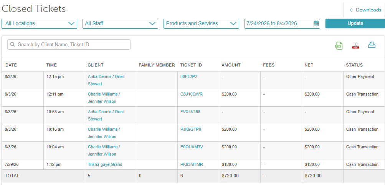The width and height of the screenshot is (385, 185).
Task: Export the table as CSV
Action: click(x=339, y=45)
